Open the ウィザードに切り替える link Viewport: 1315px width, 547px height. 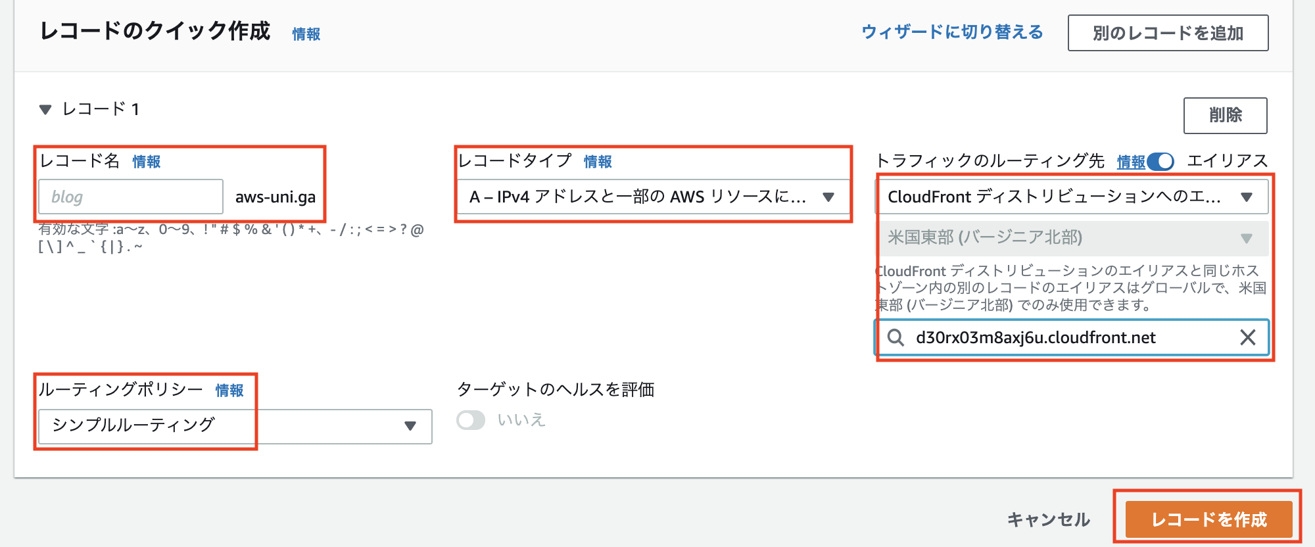(x=952, y=32)
